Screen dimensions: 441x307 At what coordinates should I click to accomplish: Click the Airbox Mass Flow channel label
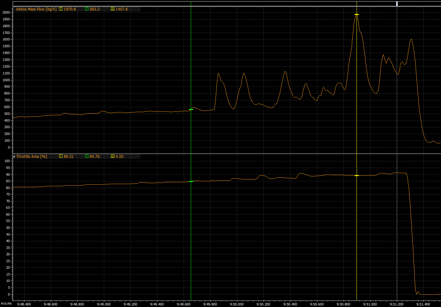click(36, 9)
